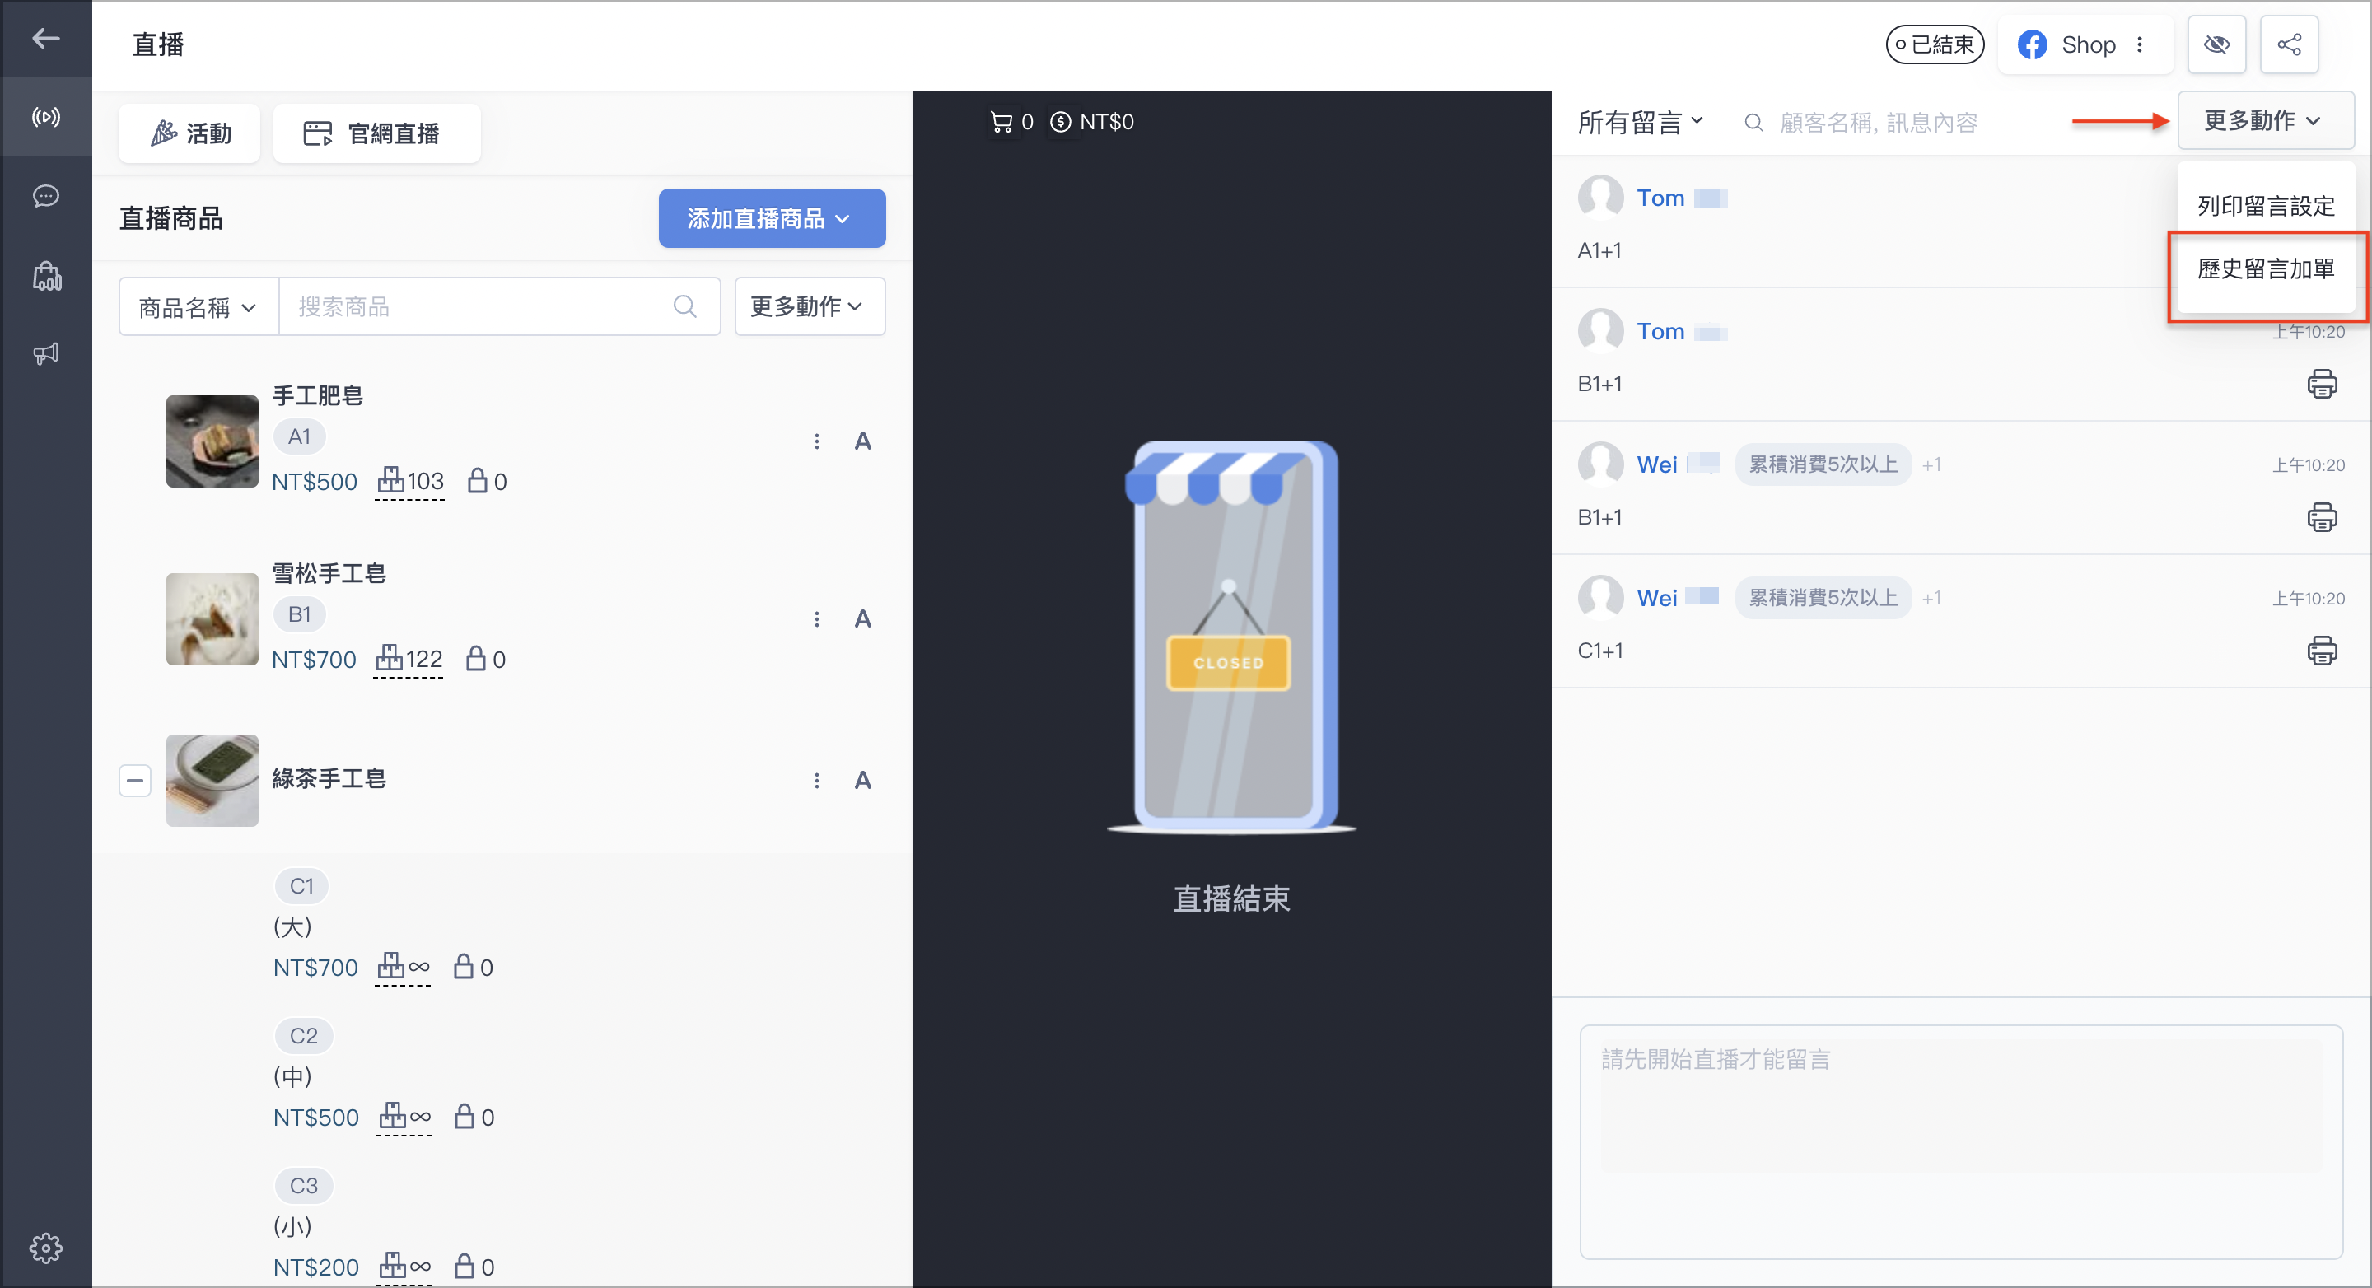Open Wei's profile from B1+1 comment
This screenshot has width=2372, height=1288.
[x=1656, y=465]
